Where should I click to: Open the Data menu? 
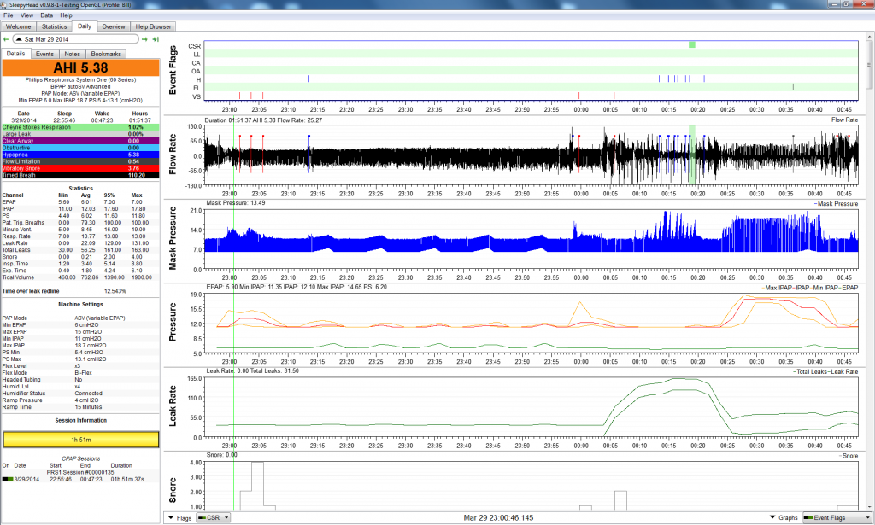point(46,15)
